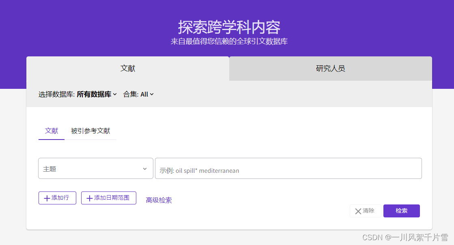Click the 添加日期范围 button
Image resolution: width=454 pixels, height=245 pixels.
point(109,198)
